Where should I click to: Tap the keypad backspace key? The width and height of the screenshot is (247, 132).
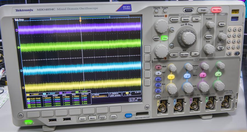coord(229,54)
